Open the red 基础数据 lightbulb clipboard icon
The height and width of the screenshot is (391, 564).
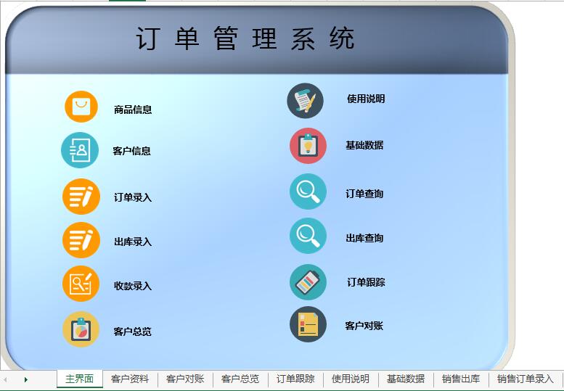[x=308, y=146]
